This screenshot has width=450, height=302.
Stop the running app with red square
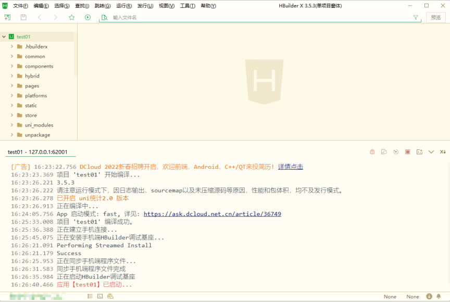407,152
